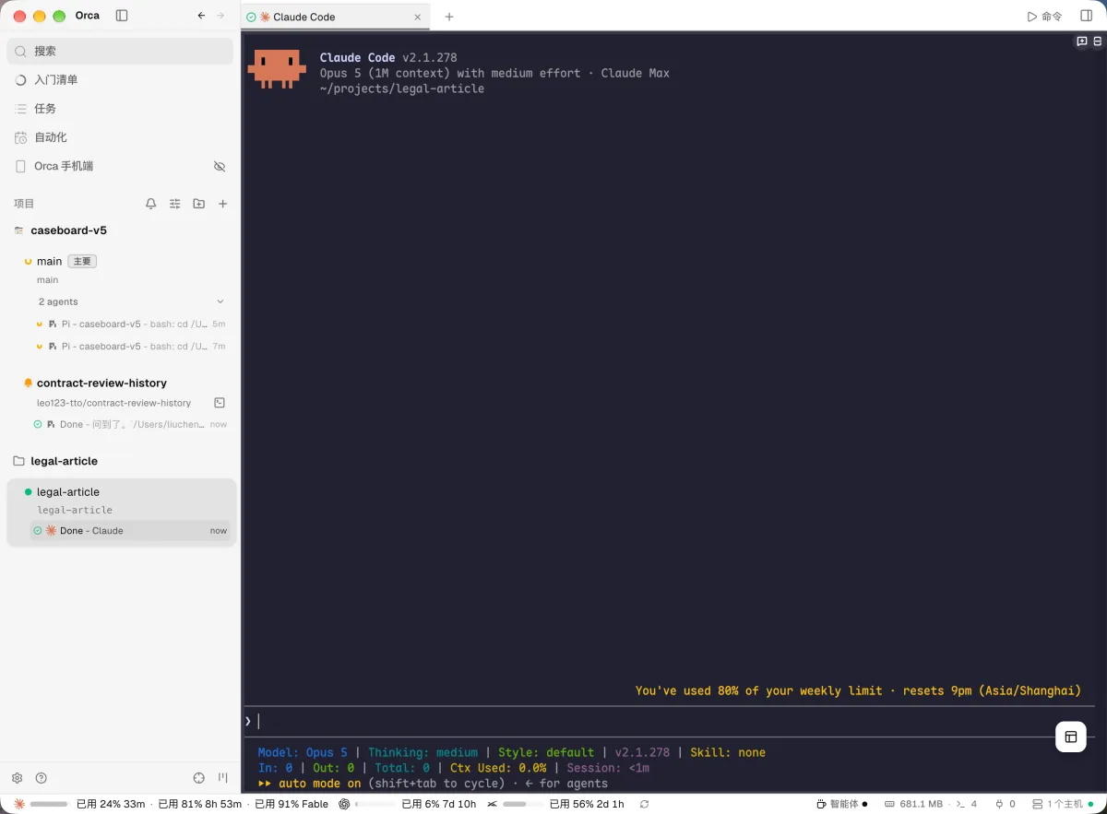The image size is (1107, 814).
Task: Click the bars icon in sidebar footer
Action: 222,778
